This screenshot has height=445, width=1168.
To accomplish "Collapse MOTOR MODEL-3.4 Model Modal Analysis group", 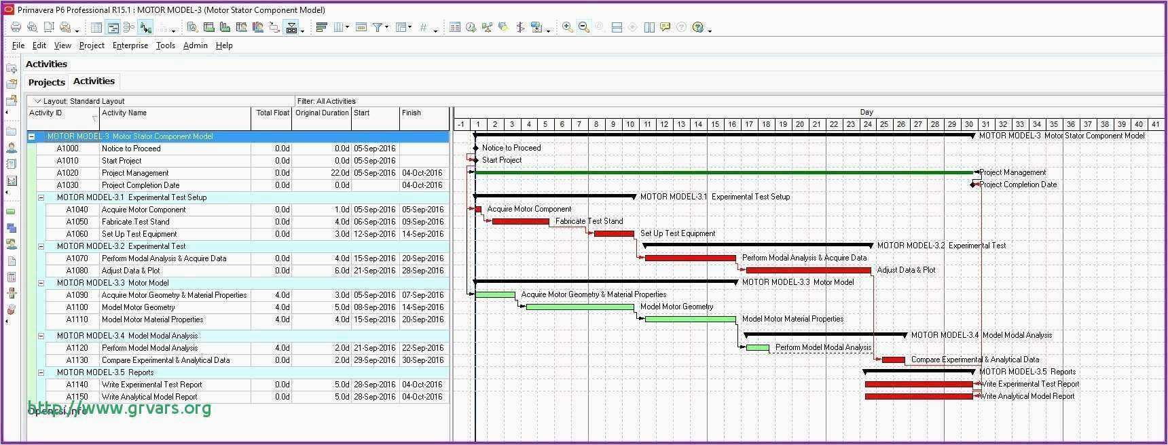I will tap(41, 336).
